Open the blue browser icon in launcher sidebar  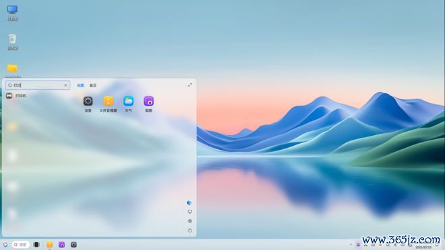click(x=189, y=202)
